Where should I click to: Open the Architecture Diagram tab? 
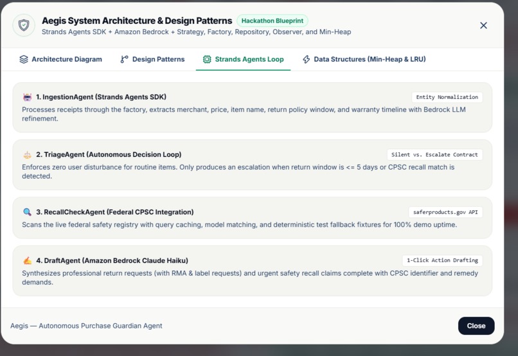tap(61, 59)
